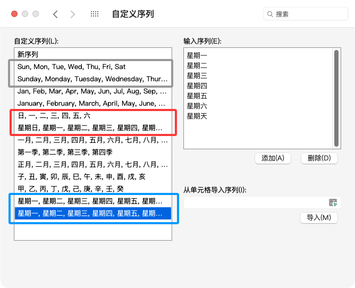The width and height of the screenshot is (355, 288).
Task: Click 星期六 in the entry box
Action: pyautogui.click(x=197, y=106)
